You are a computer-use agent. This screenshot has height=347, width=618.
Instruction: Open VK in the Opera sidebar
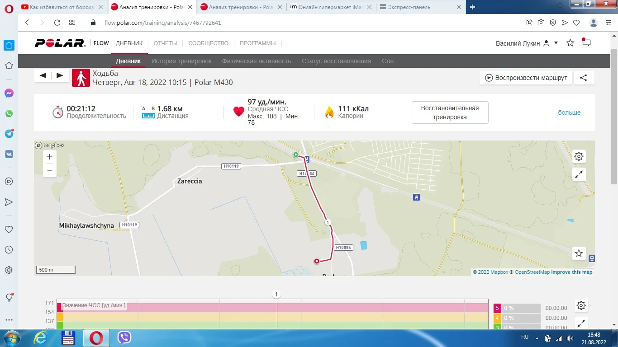(x=9, y=154)
